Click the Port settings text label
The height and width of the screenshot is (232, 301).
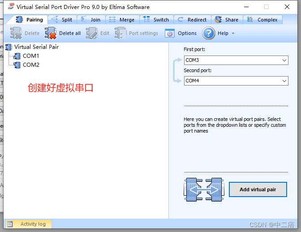tap(143, 34)
